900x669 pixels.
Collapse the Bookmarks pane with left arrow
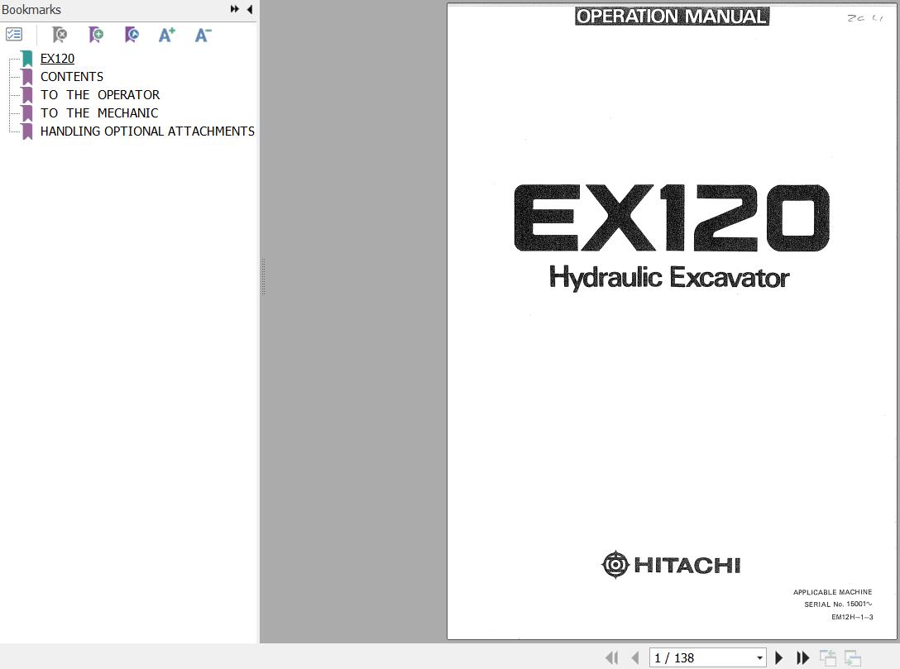pos(250,9)
